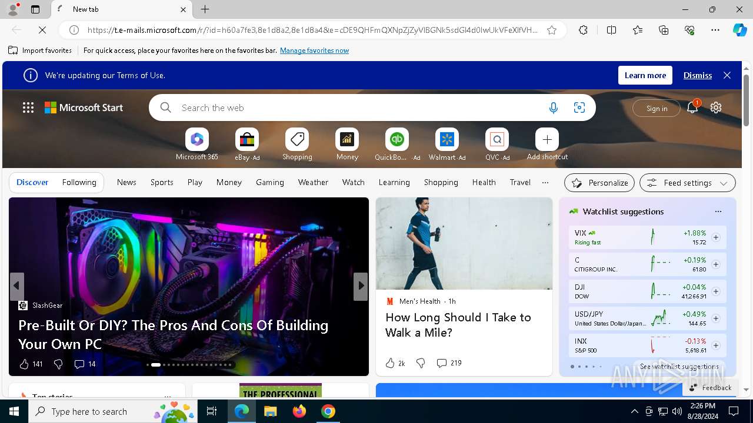Add VIX to watchlist
The image size is (753, 423).
tap(716, 237)
